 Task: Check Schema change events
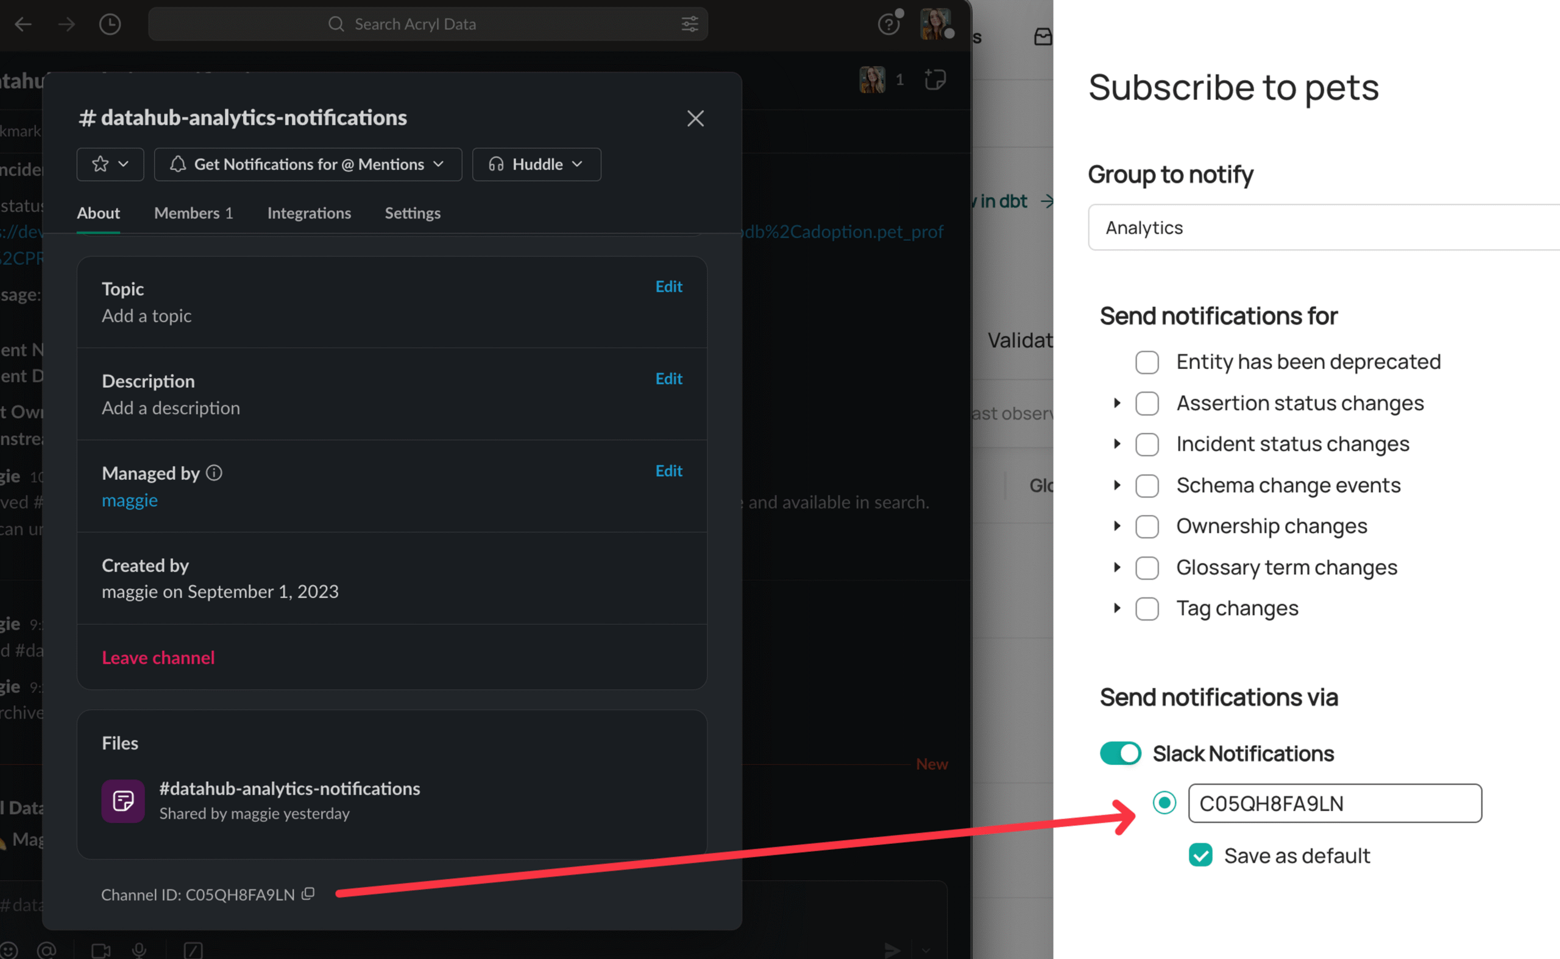tap(1147, 486)
